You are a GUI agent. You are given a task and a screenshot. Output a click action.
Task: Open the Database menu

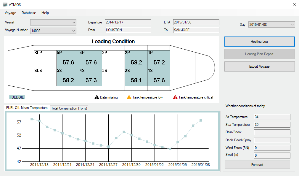pos(29,13)
